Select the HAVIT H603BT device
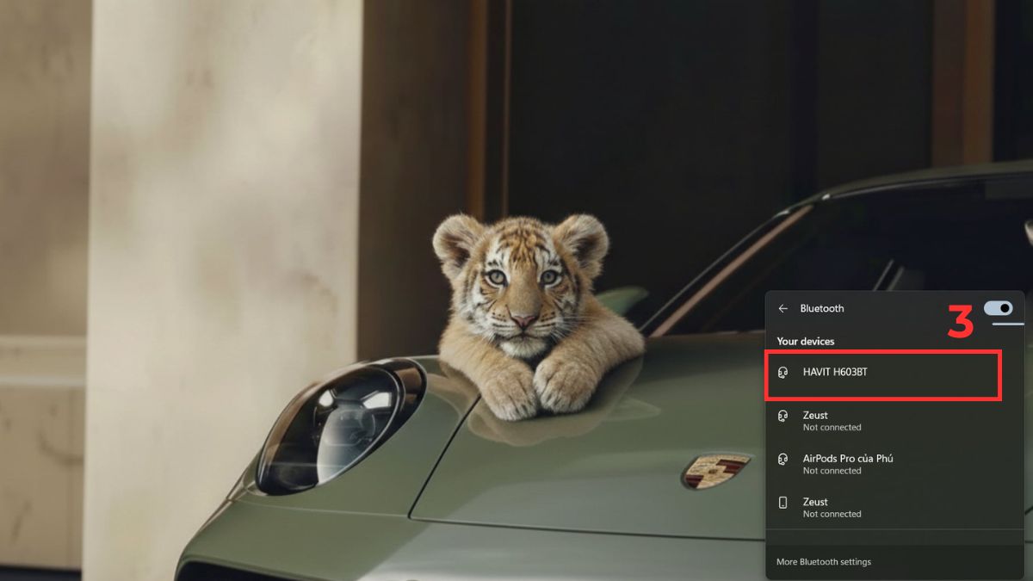Screen dimensions: 1033x581 [883, 374]
